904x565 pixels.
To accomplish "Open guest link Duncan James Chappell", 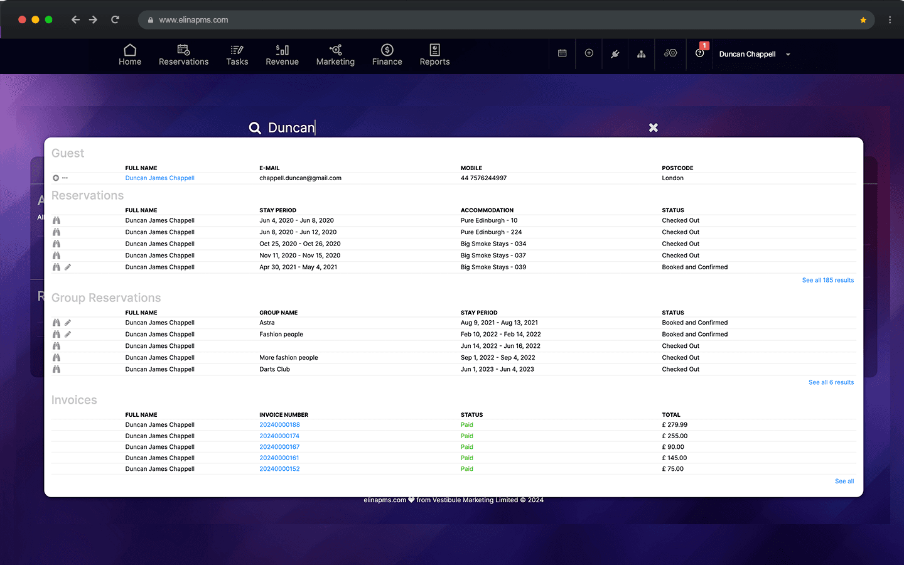I will pyautogui.click(x=159, y=178).
